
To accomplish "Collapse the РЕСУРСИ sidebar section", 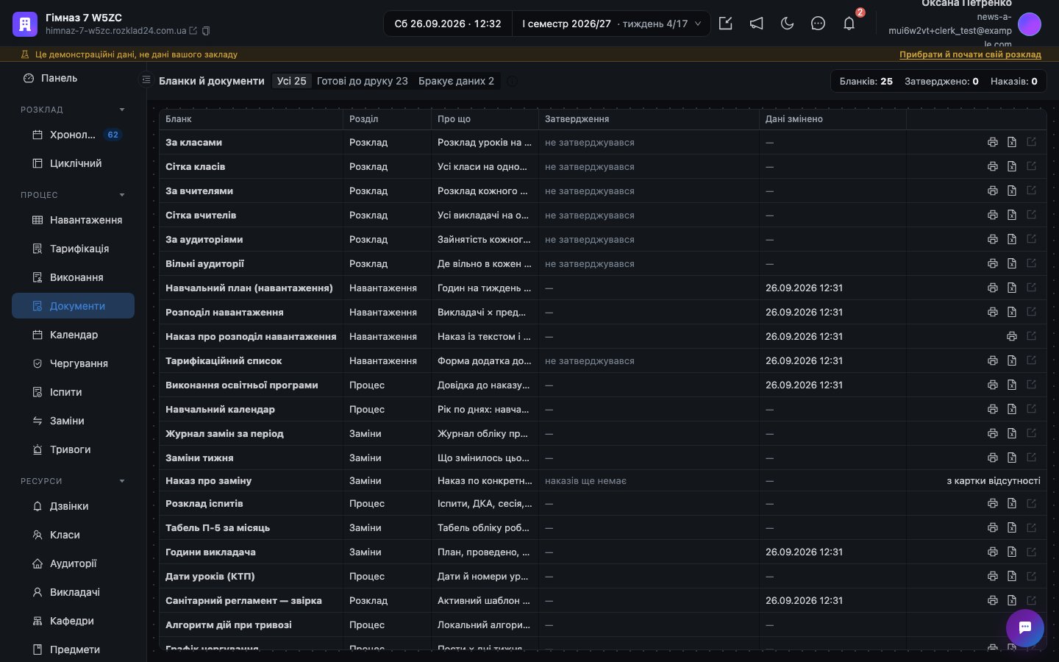I will (x=122, y=481).
